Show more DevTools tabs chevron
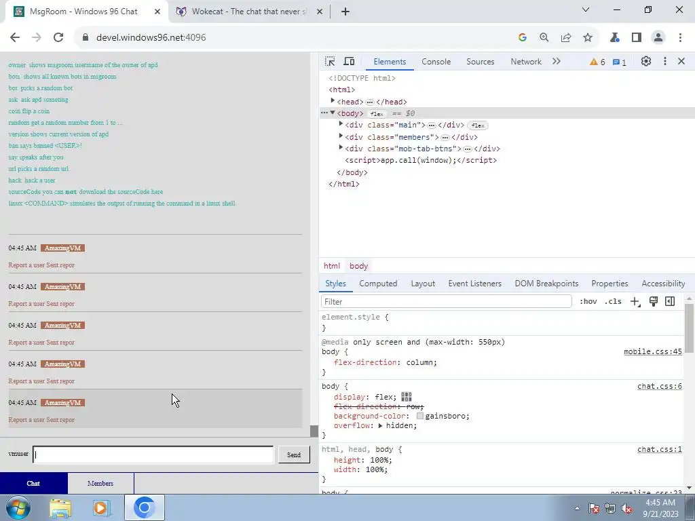Image resolution: width=695 pixels, height=521 pixels. pos(557,62)
